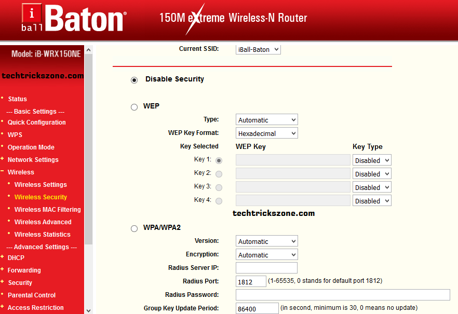Collapse the Wireless menu section
This screenshot has height=314, width=458.
[x=3, y=172]
